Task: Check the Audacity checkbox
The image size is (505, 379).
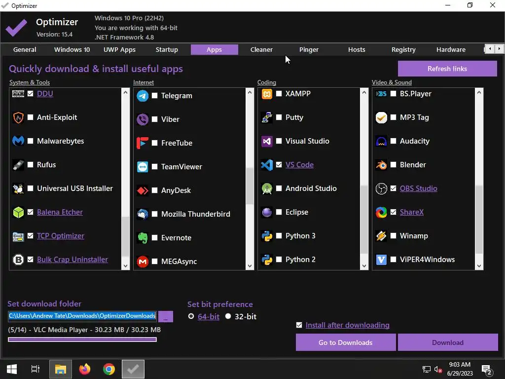Action: [x=393, y=141]
